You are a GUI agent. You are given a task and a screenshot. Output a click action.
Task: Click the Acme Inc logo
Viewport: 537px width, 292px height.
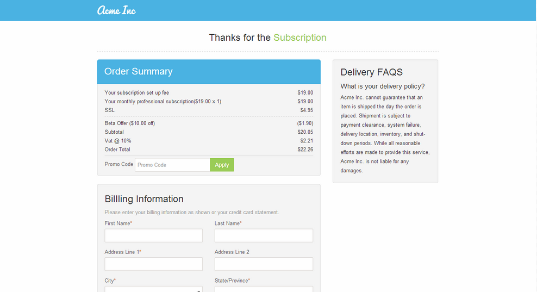click(x=116, y=10)
